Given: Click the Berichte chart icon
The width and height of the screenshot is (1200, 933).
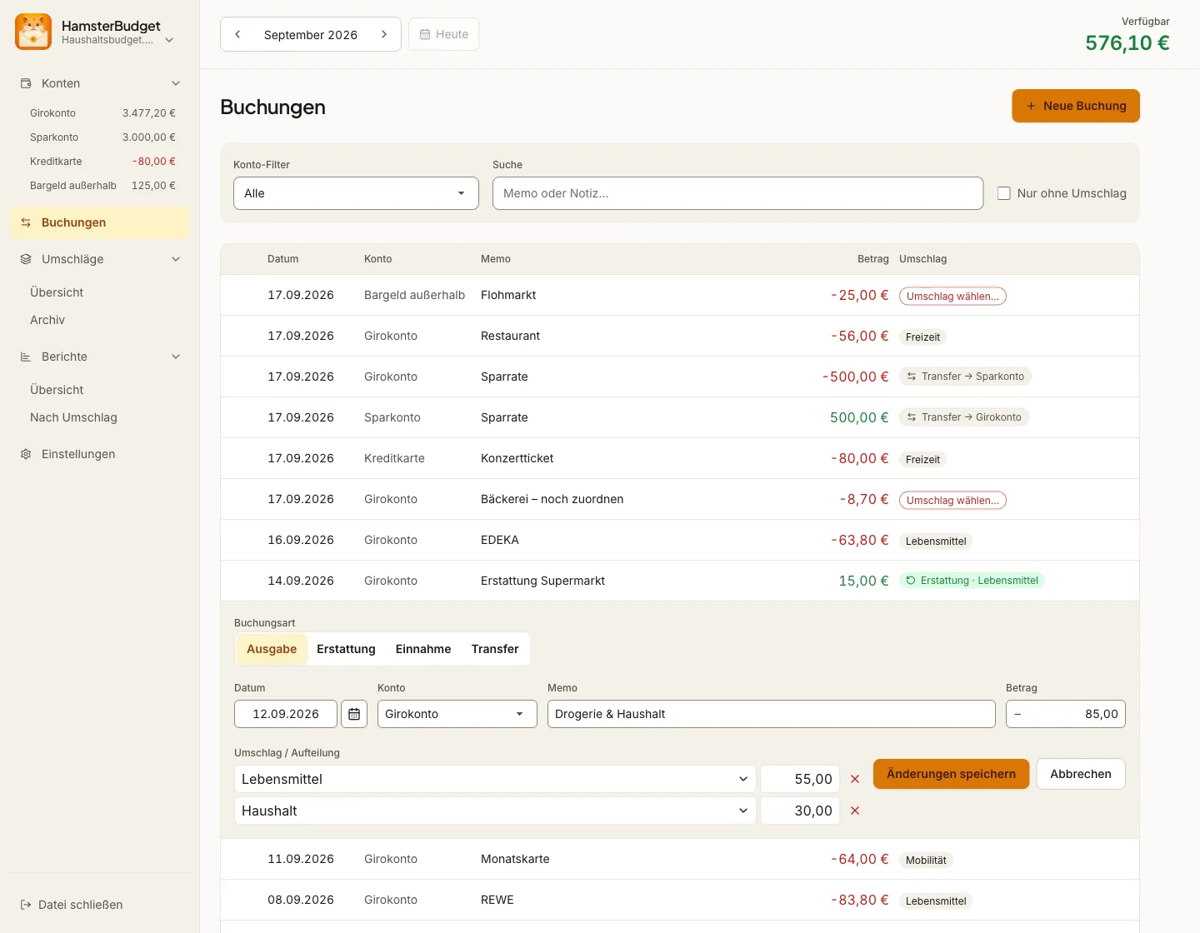Looking at the screenshot, I should tap(26, 357).
